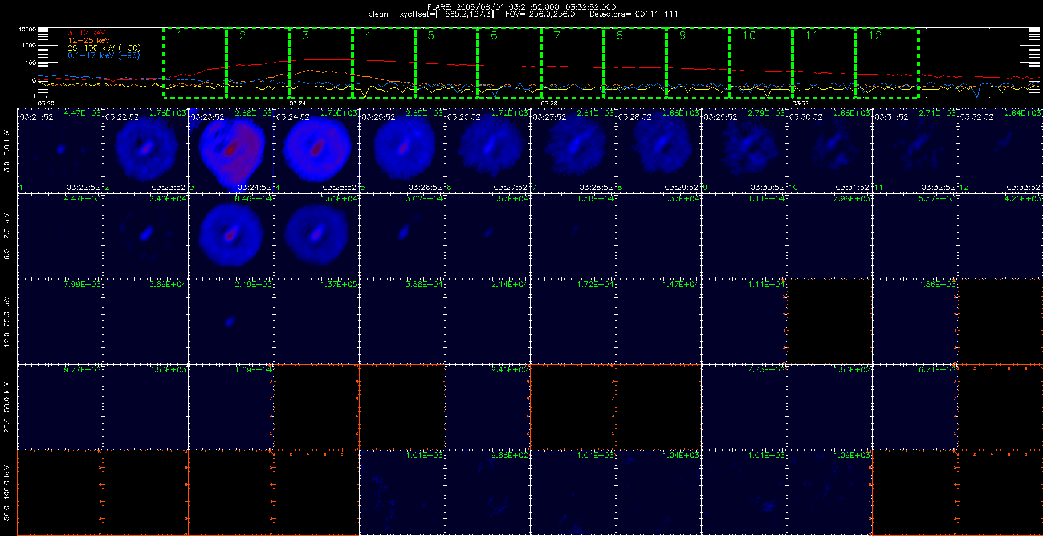Screen dimensions: 1043x536
Task: Select the 12.0-25.0 keV image with peak 2.49E+05
Action: 231,322
